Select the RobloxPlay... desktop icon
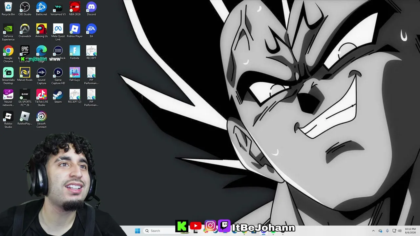The width and height of the screenshot is (420, 236). (x=25, y=119)
